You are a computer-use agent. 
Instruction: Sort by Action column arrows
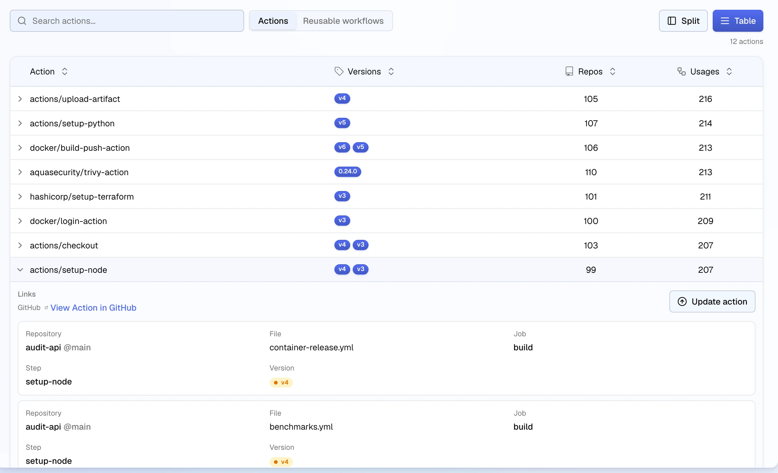coord(64,72)
